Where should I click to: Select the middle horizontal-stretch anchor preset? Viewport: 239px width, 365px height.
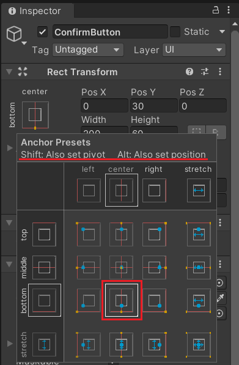pyautogui.click(x=199, y=267)
